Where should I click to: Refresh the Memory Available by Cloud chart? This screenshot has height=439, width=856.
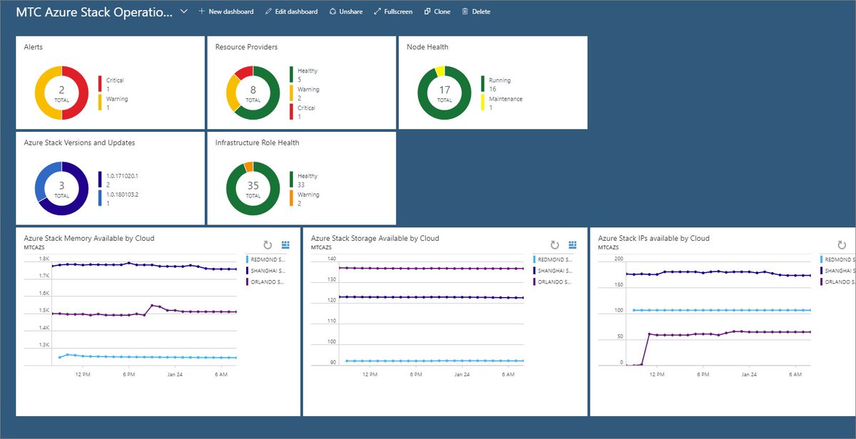[267, 244]
